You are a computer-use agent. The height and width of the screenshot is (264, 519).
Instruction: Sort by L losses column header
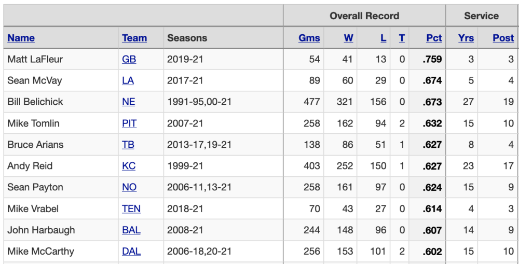coord(383,38)
